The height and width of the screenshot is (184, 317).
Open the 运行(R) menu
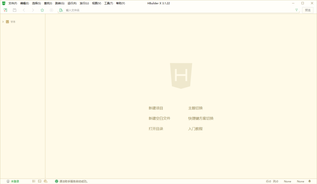72,3
